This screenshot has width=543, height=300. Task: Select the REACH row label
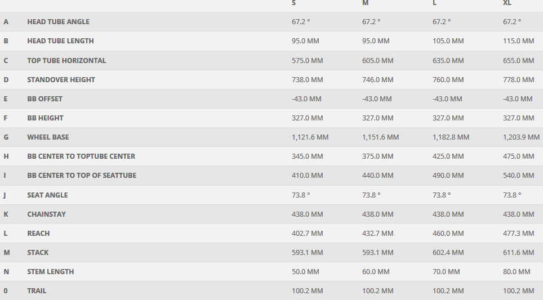38,233
